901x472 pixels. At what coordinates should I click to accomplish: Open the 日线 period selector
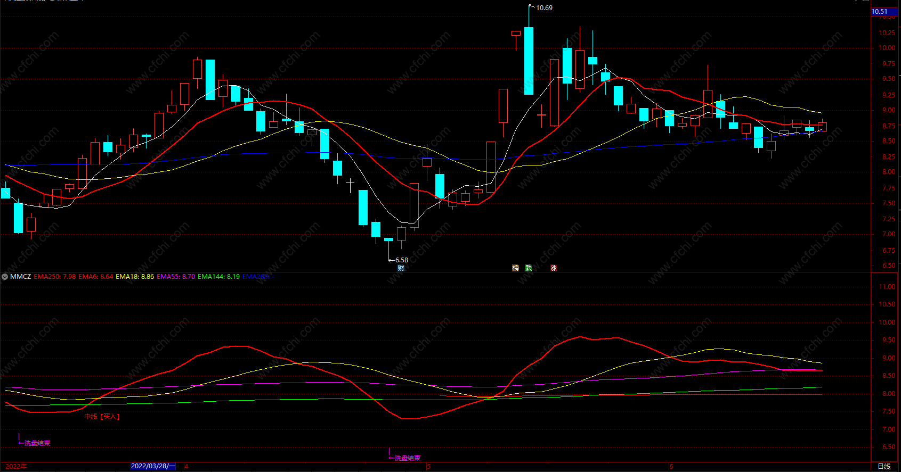coord(884,467)
